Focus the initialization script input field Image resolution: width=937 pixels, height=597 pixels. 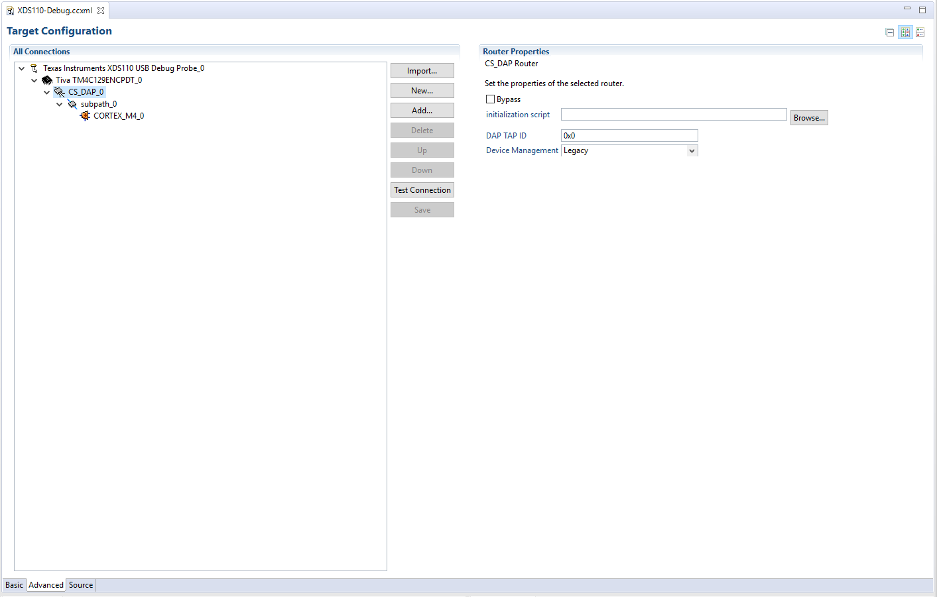674,115
